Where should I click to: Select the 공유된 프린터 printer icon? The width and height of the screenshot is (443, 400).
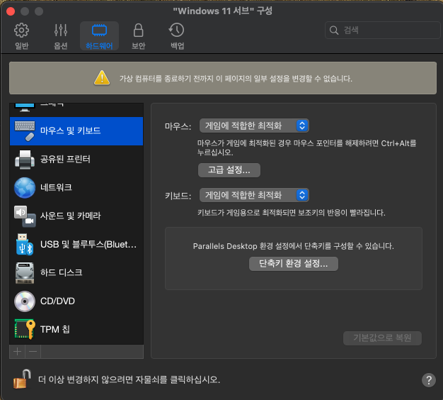(x=25, y=159)
